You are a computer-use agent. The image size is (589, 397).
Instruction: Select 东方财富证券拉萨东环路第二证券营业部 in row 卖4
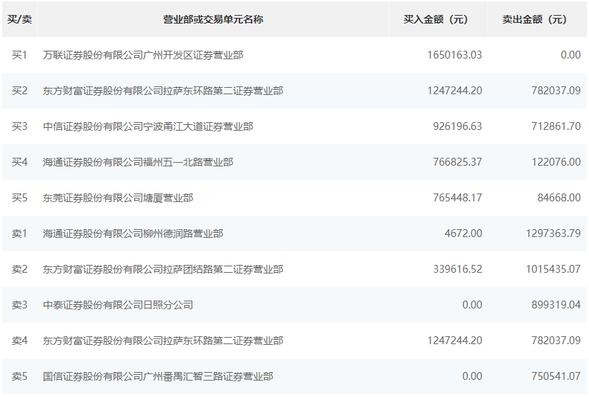click(x=163, y=341)
